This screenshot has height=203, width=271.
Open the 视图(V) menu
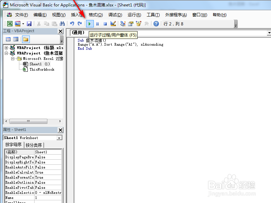click(x=59, y=15)
